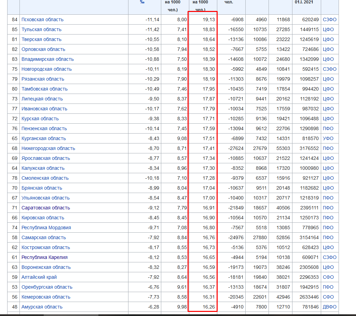Open the Кемеровская область link
Screen dimensions: 356x316
click(46, 297)
